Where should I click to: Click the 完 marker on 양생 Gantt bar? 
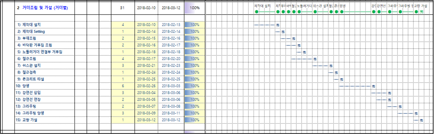(373, 86)
